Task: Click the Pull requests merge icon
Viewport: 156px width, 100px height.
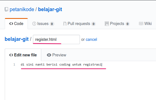Action: click(x=65, y=24)
